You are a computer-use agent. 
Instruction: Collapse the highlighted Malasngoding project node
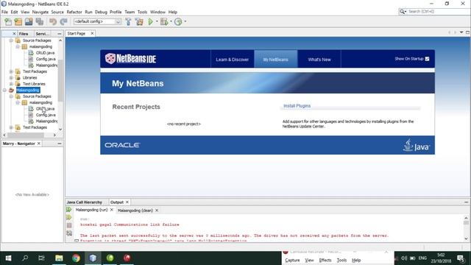click(x=4, y=90)
